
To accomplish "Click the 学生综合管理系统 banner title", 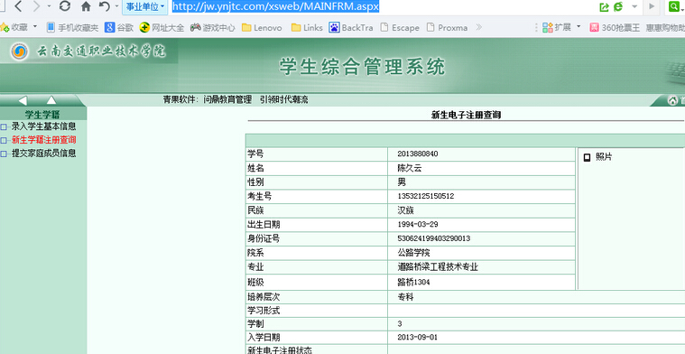I will (x=362, y=67).
